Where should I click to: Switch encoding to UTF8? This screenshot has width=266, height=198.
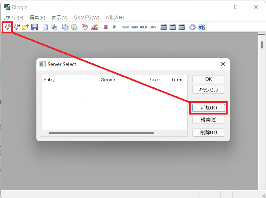pyautogui.click(x=153, y=27)
